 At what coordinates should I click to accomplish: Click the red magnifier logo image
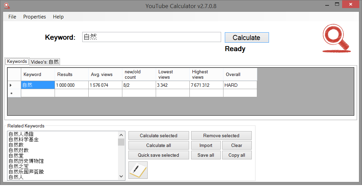pos(337,38)
